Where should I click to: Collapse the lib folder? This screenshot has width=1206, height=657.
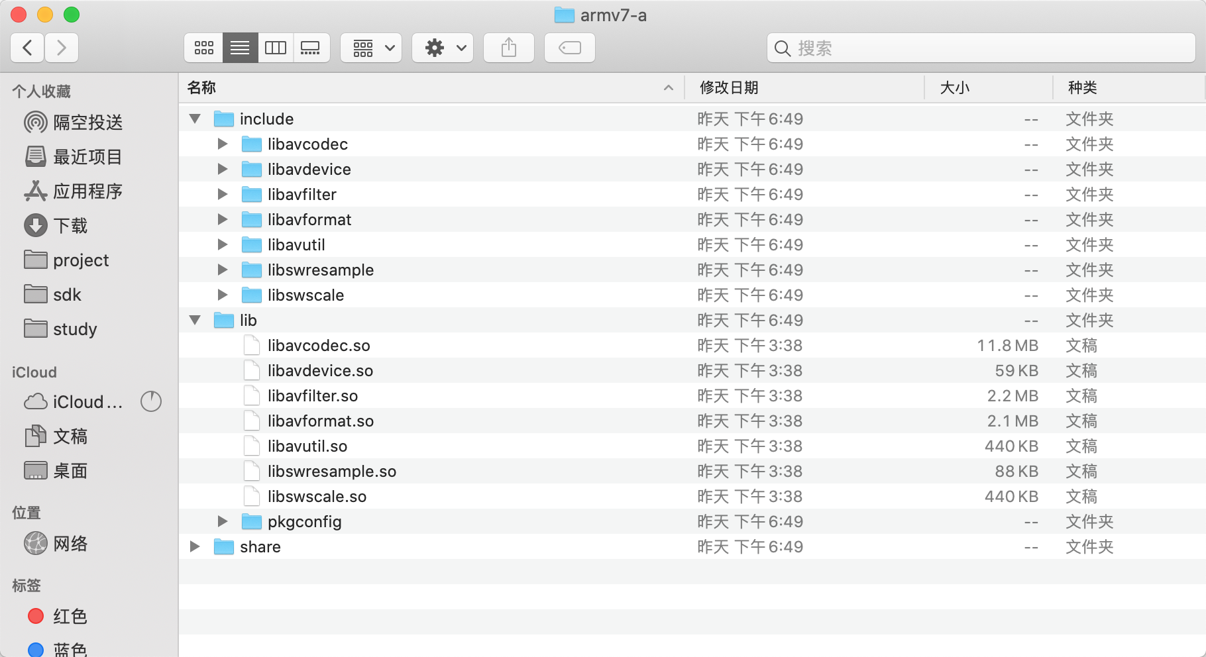(195, 321)
